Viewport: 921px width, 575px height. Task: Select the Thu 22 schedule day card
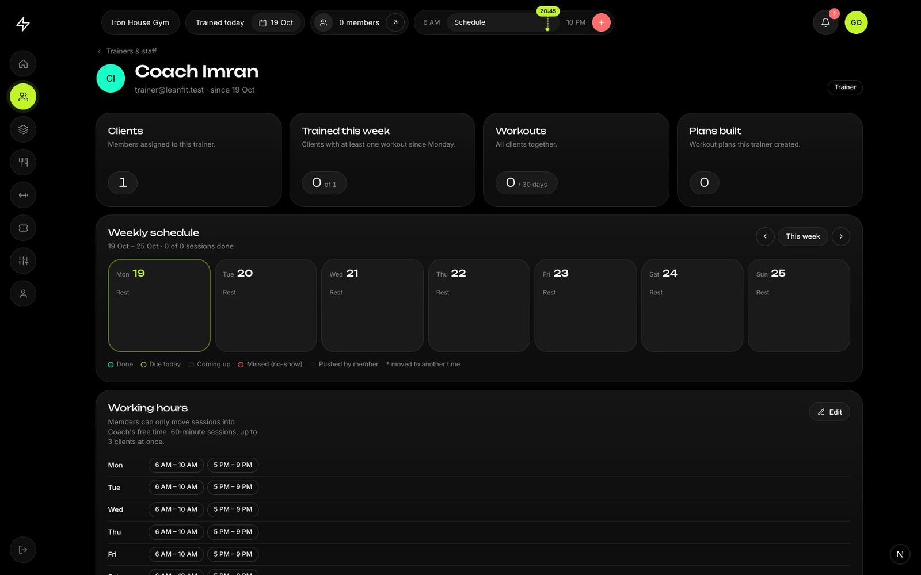click(x=479, y=305)
